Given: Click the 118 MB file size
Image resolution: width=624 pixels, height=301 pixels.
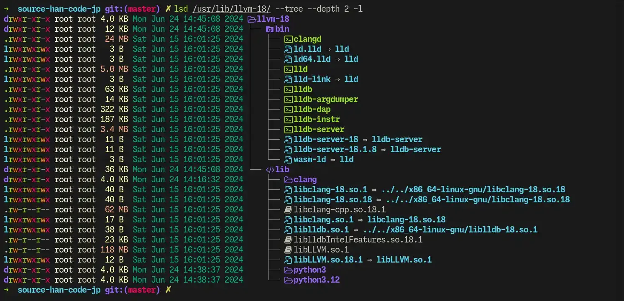Looking at the screenshot, I should click(114, 250).
